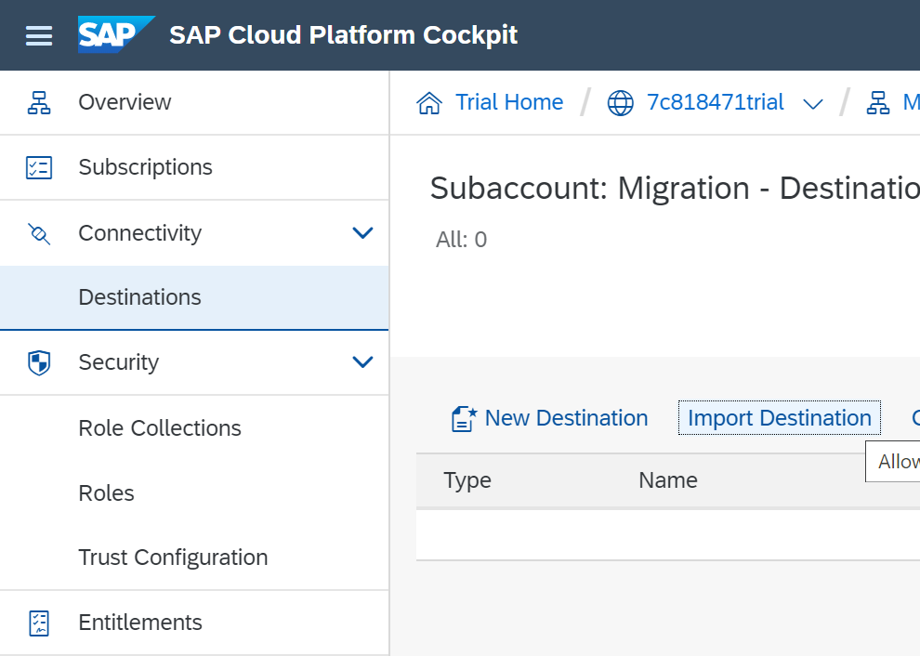
Task: Click the Trial Home house icon
Action: pyautogui.click(x=429, y=103)
